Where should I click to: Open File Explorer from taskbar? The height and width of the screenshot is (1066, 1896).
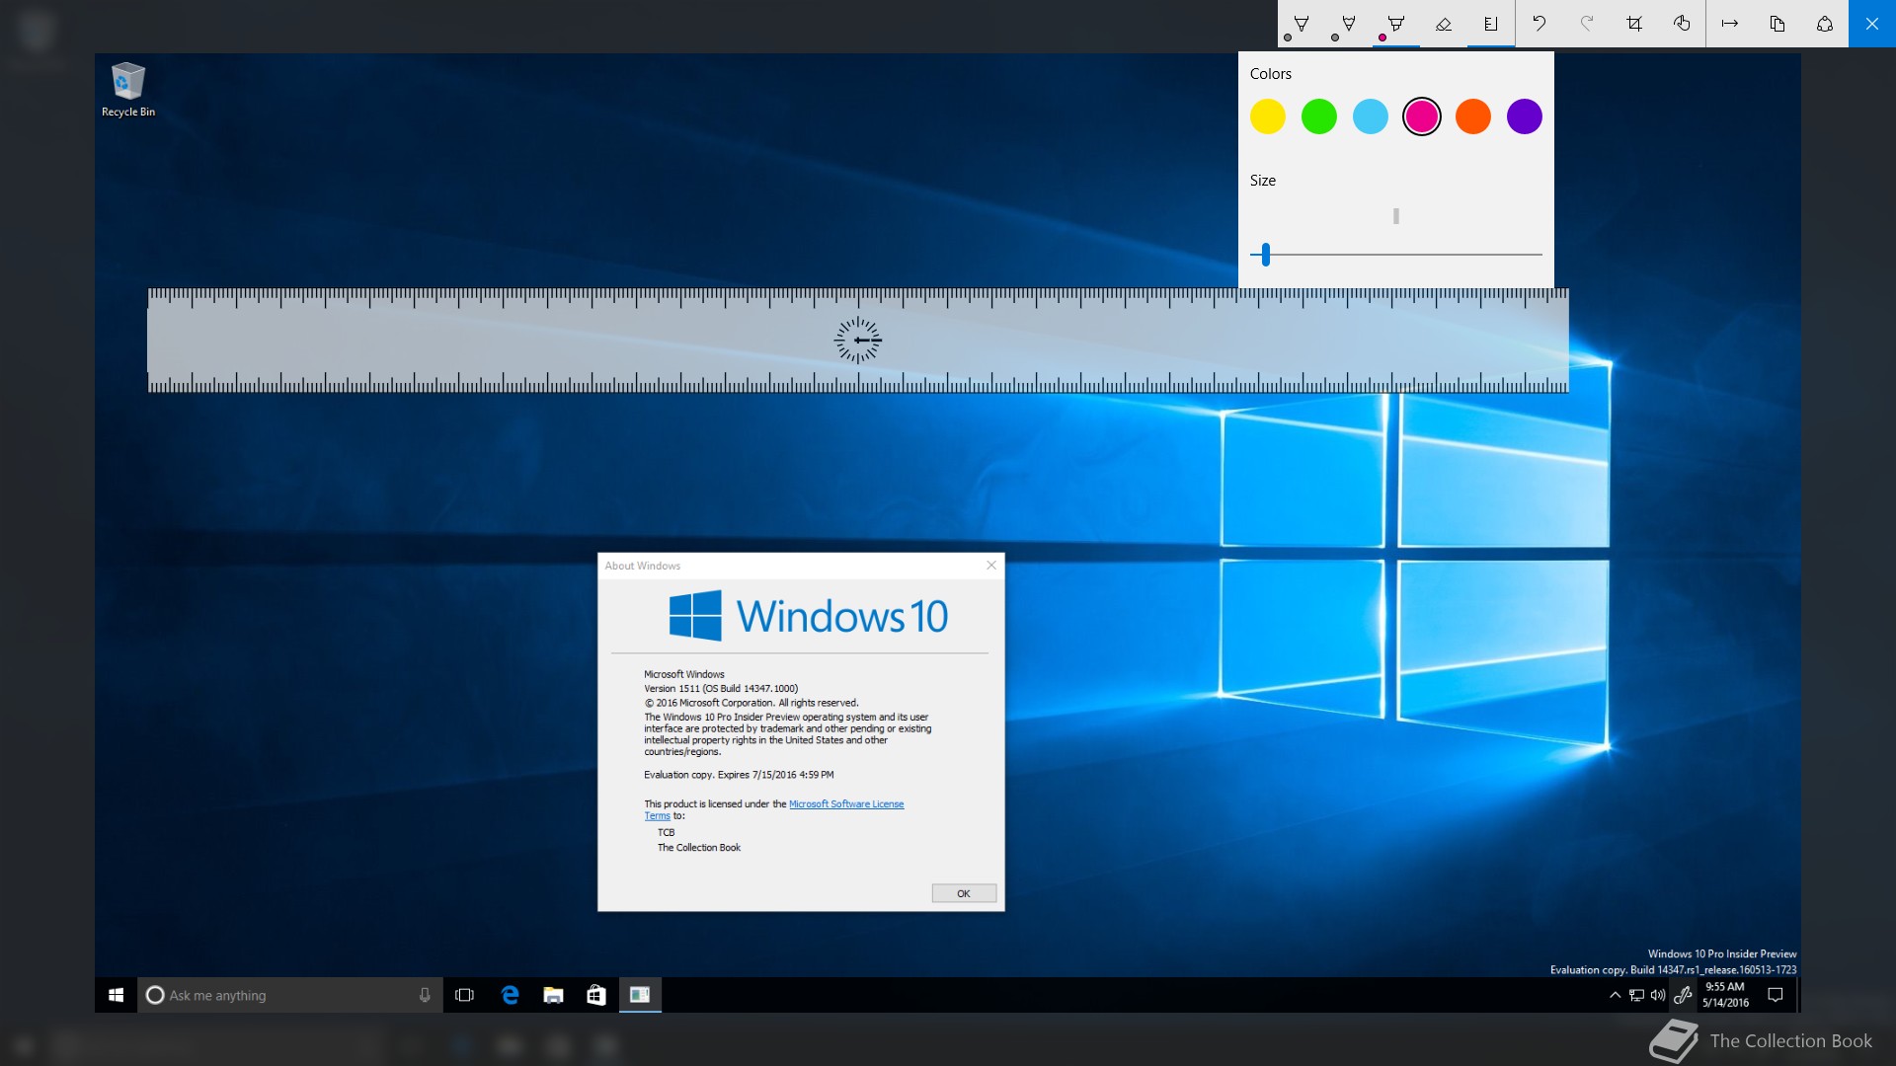click(x=553, y=995)
